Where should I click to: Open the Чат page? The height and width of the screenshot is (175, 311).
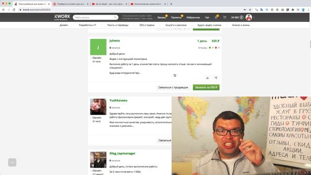pyautogui.click(x=207, y=17)
